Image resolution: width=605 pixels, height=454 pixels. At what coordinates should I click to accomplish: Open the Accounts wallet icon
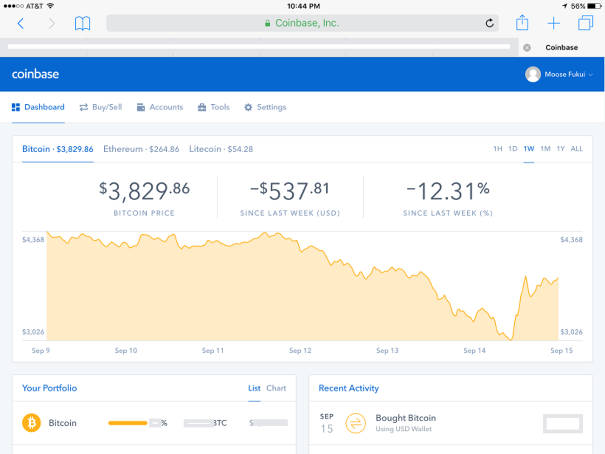(140, 107)
